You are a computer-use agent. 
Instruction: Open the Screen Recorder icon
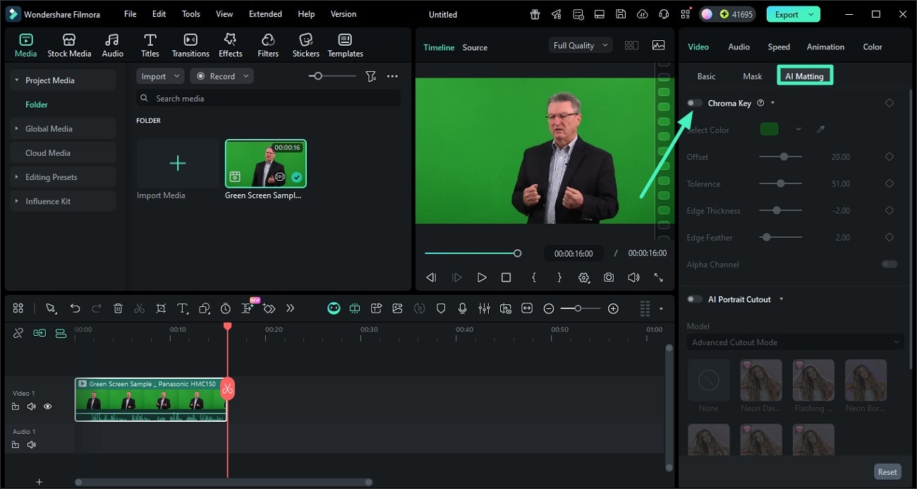coord(599,13)
